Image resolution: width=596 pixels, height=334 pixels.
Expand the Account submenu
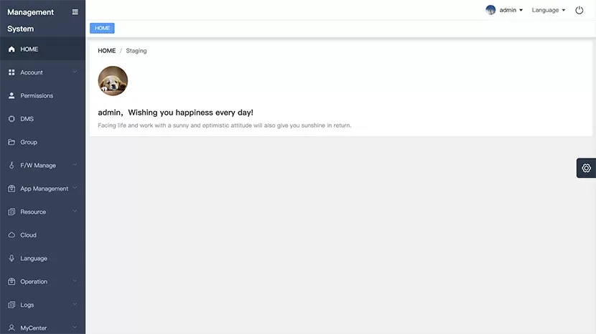42,72
